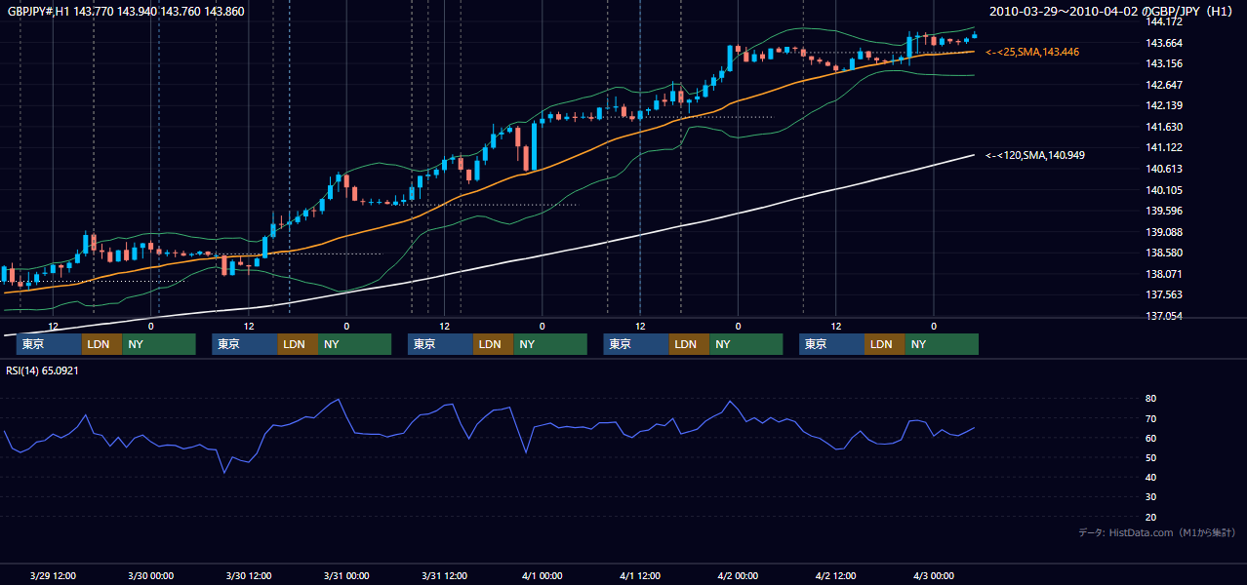Click the LDN session block for 4/2
The width and height of the screenshot is (1247, 585).
884,344
